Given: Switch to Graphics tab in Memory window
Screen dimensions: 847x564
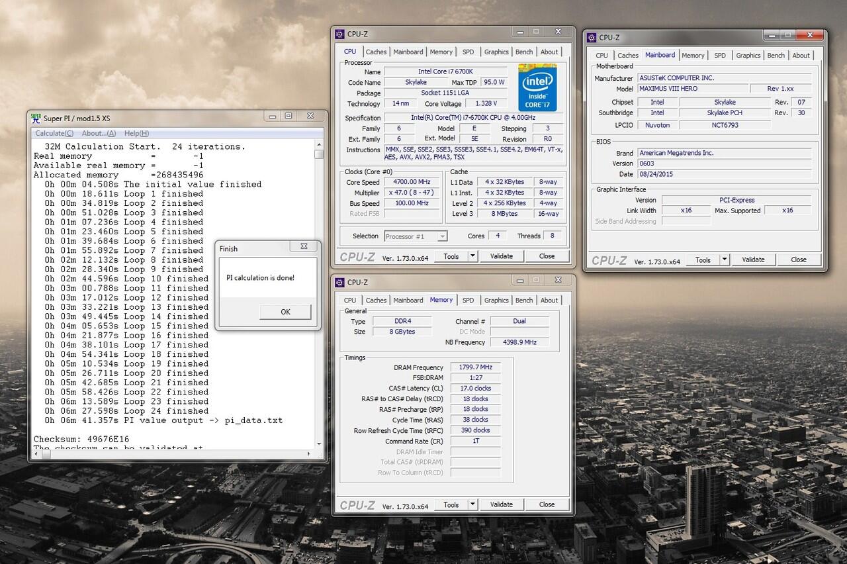Looking at the screenshot, I should pos(496,301).
